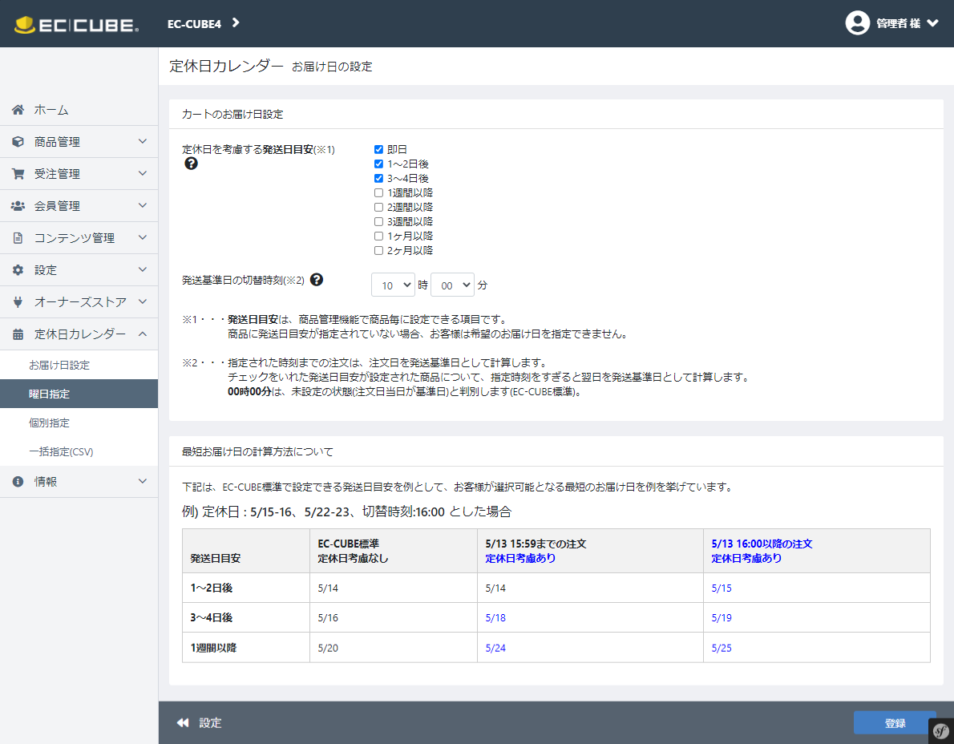Check the 2ヶ月以降 checkbox
Image resolution: width=954 pixels, height=744 pixels.
tap(378, 251)
